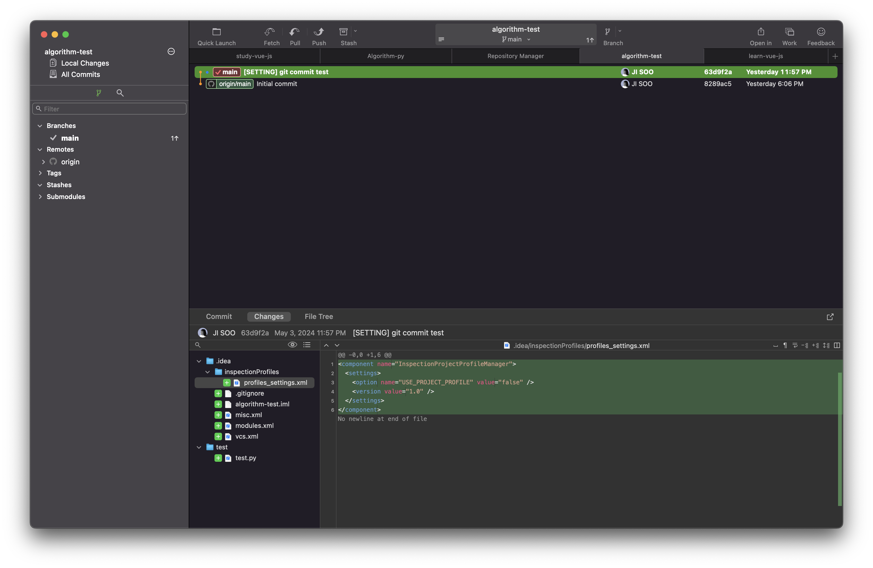Push commits with the Push icon
Image resolution: width=873 pixels, height=568 pixels.
319,32
